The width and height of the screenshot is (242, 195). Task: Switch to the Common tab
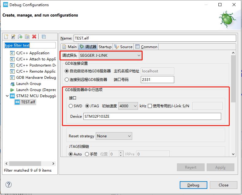pos(146,47)
